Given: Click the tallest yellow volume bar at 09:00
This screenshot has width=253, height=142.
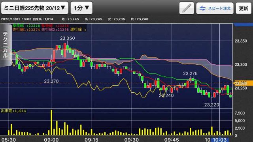Looking at the screenshot, I should [x=51, y=123].
